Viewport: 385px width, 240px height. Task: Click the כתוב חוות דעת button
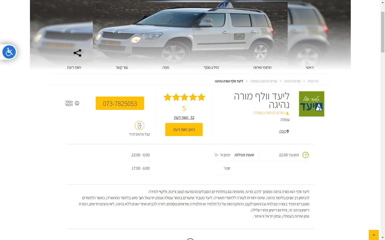[184, 130]
